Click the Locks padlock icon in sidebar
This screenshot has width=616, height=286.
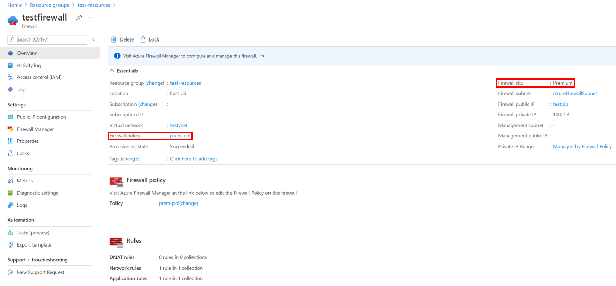(10, 153)
